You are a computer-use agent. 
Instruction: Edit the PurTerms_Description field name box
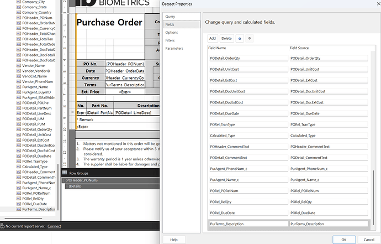pos(247,224)
